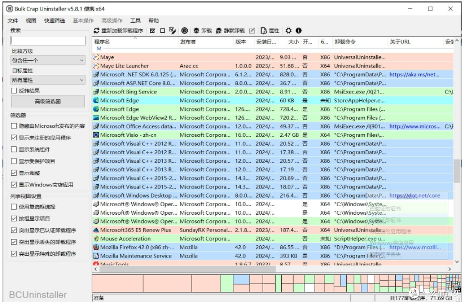This screenshot has height=303, width=465.
Task: Open the target window-picker icon
Action: (184, 31)
